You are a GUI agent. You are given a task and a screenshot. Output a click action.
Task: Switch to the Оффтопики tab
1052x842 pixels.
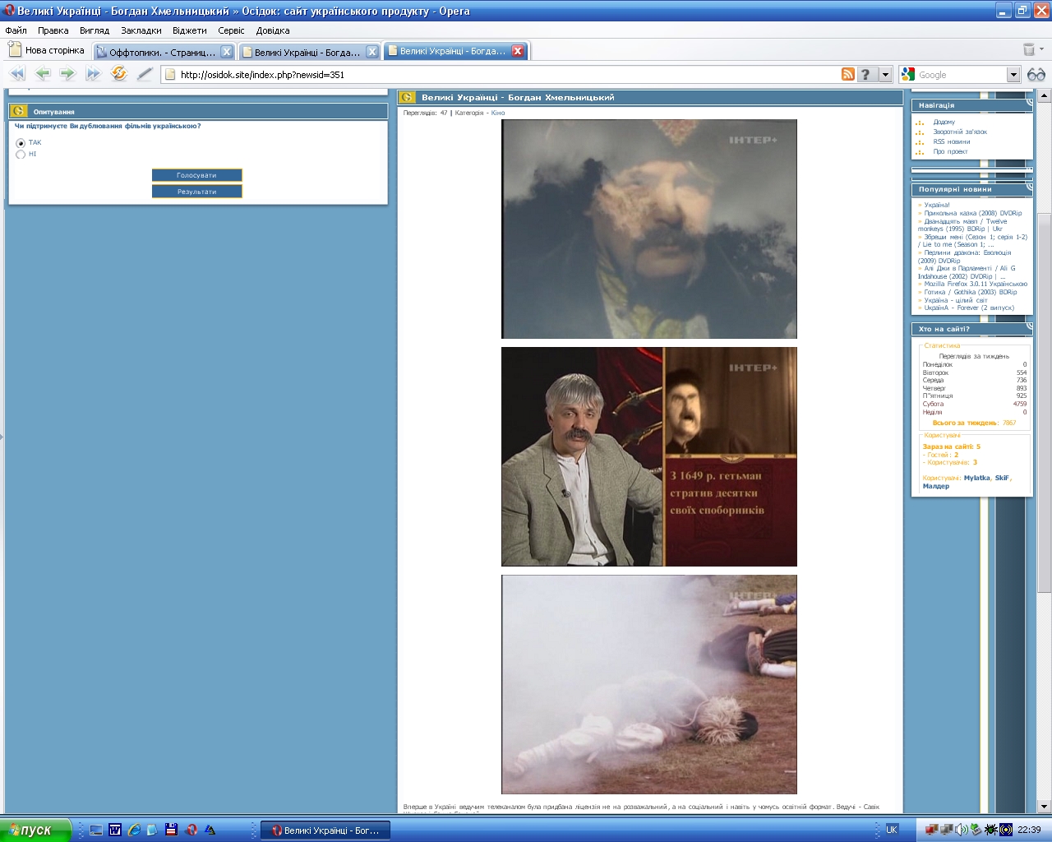click(161, 52)
